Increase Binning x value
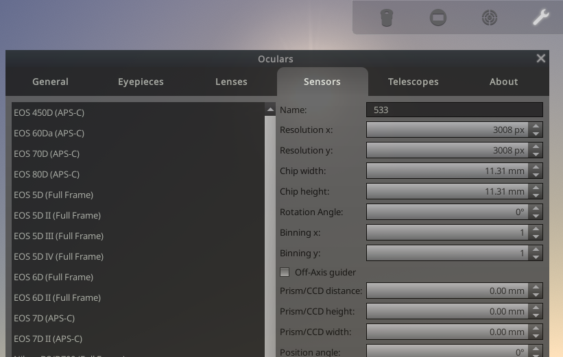Image resolution: width=563 pixels, height=357 pixels. click(536, 229)
